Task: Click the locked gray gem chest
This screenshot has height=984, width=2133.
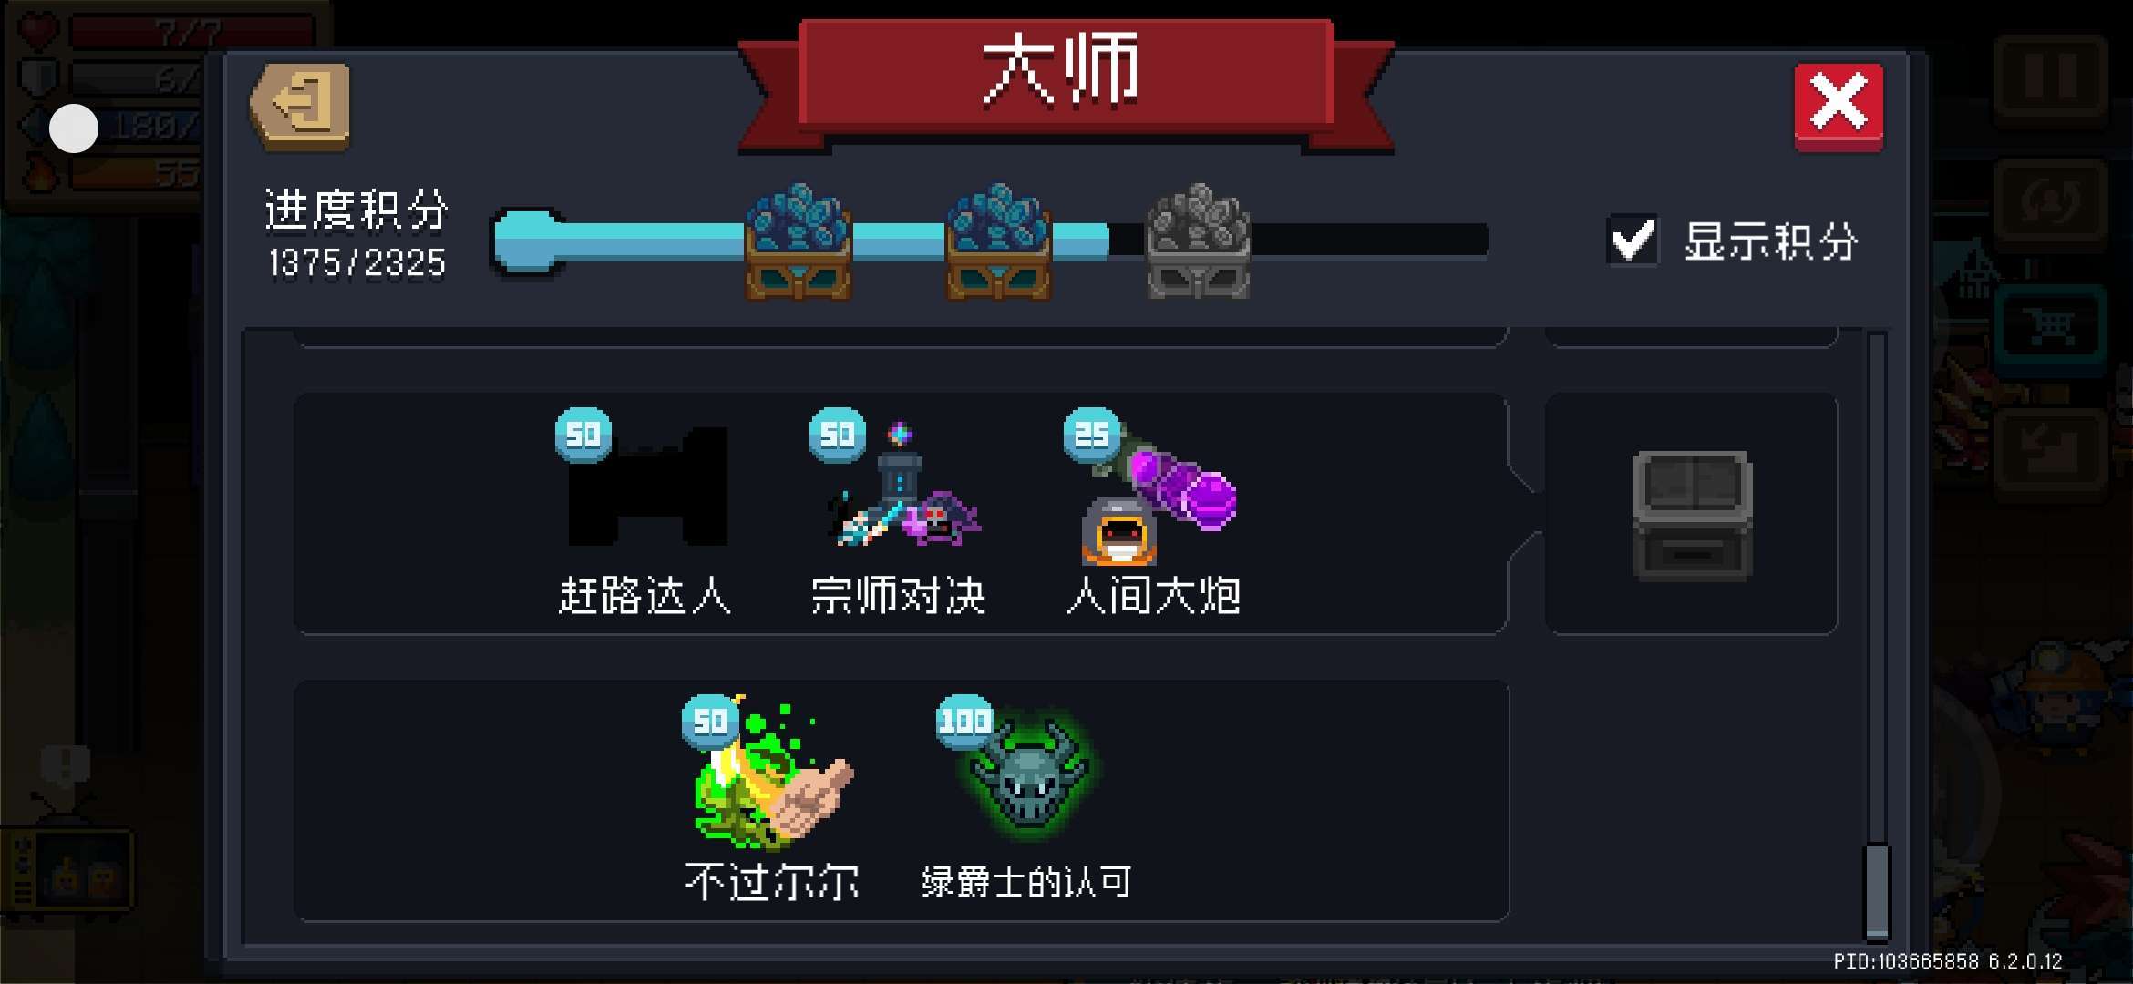Action: (x=1198, y=242)
